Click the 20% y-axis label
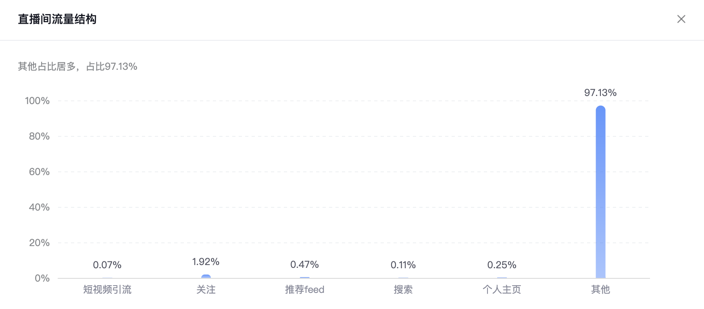 39,243
